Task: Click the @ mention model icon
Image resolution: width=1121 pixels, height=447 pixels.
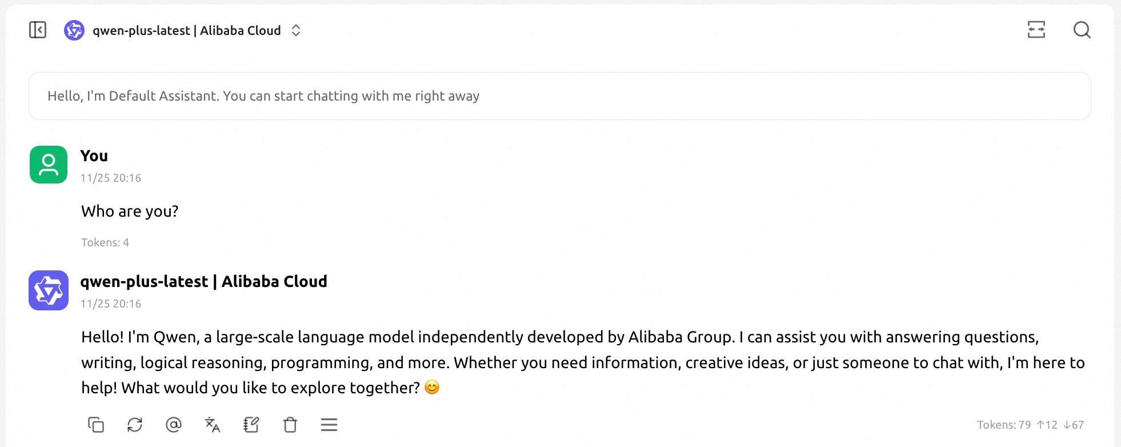Action: 174,425
